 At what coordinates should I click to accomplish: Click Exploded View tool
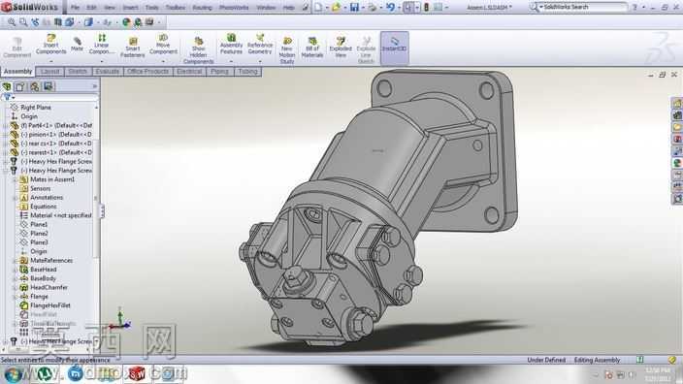pos(341,48)
